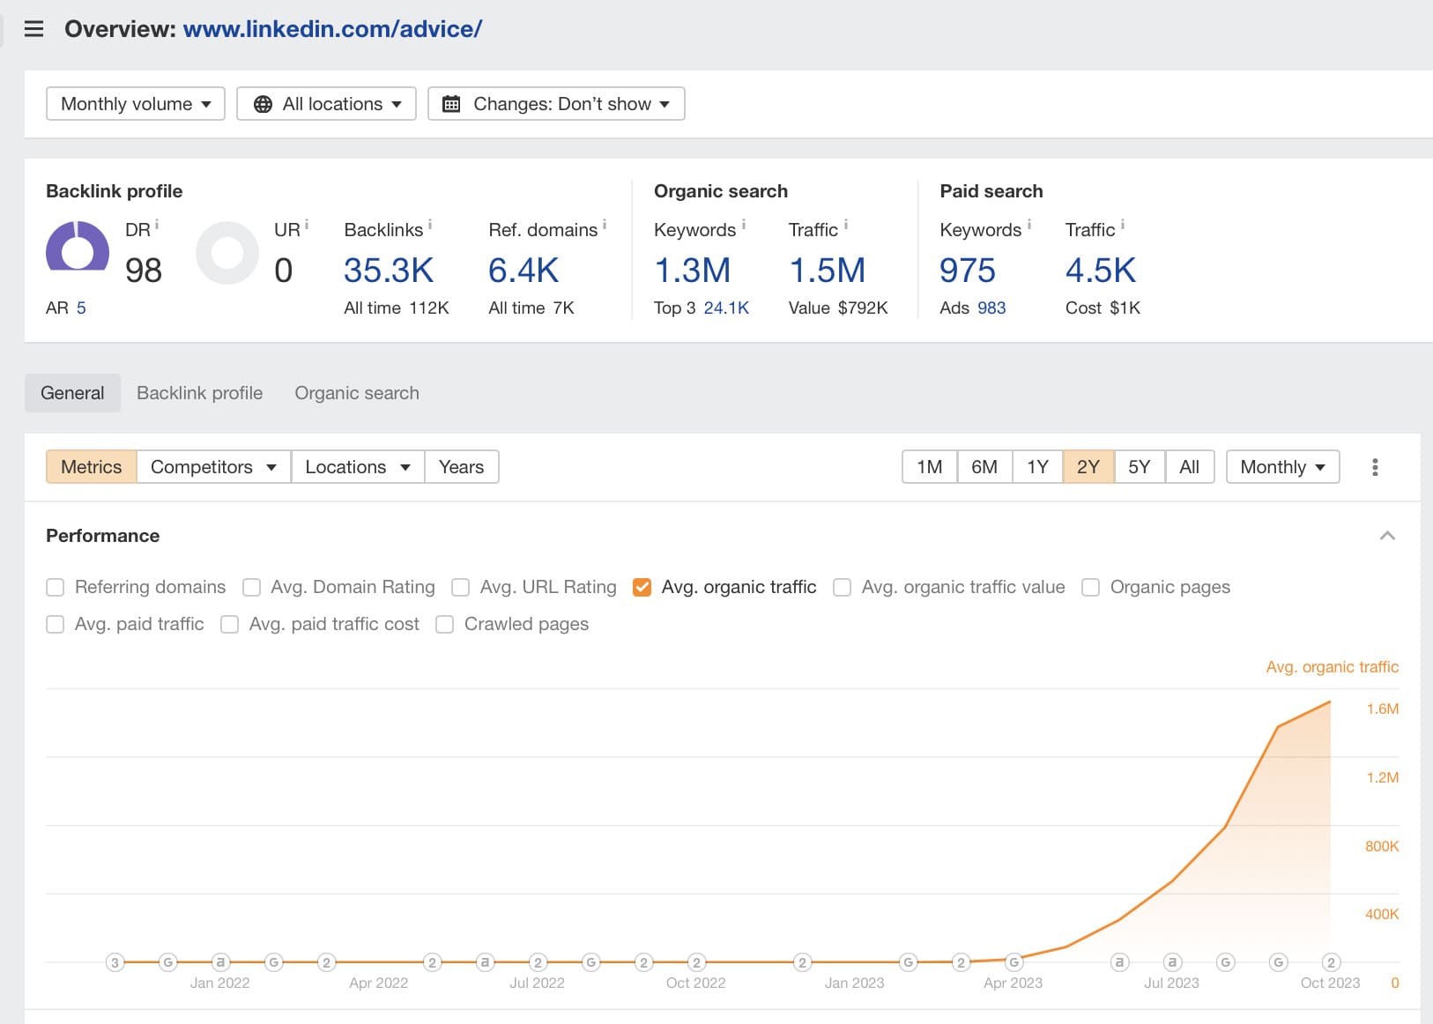The image size is (1433, 1024).
Task: Click the Avg. organic traffic axis label
Action: (1333, 667)
